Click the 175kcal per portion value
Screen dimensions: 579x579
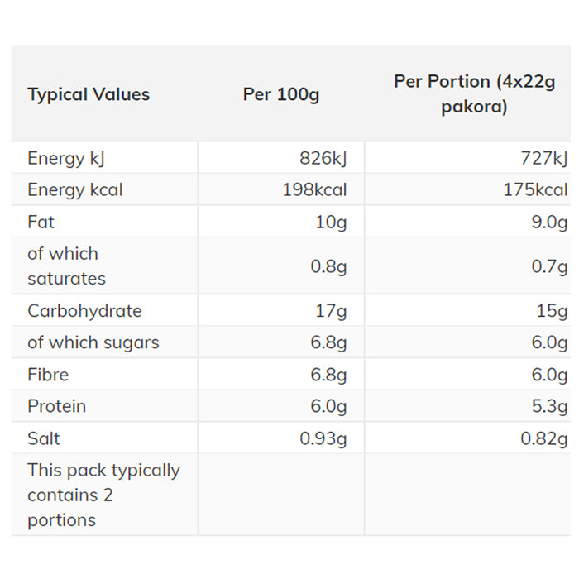pyautogui.click(x=535, y=189)
